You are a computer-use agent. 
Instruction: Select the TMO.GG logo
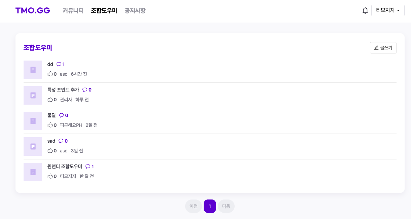pyautogui.click(x=32, y=10)
